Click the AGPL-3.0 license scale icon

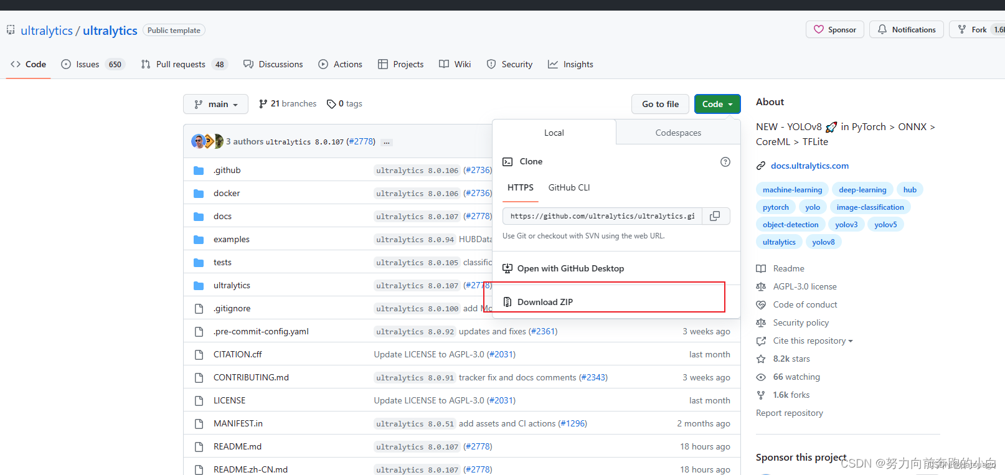tap(761, 286)
